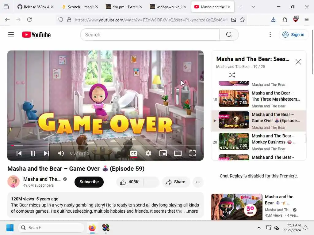Screen dimensions: 314x235
Task: Skip to previous video in player
Action: coord(19,153)
